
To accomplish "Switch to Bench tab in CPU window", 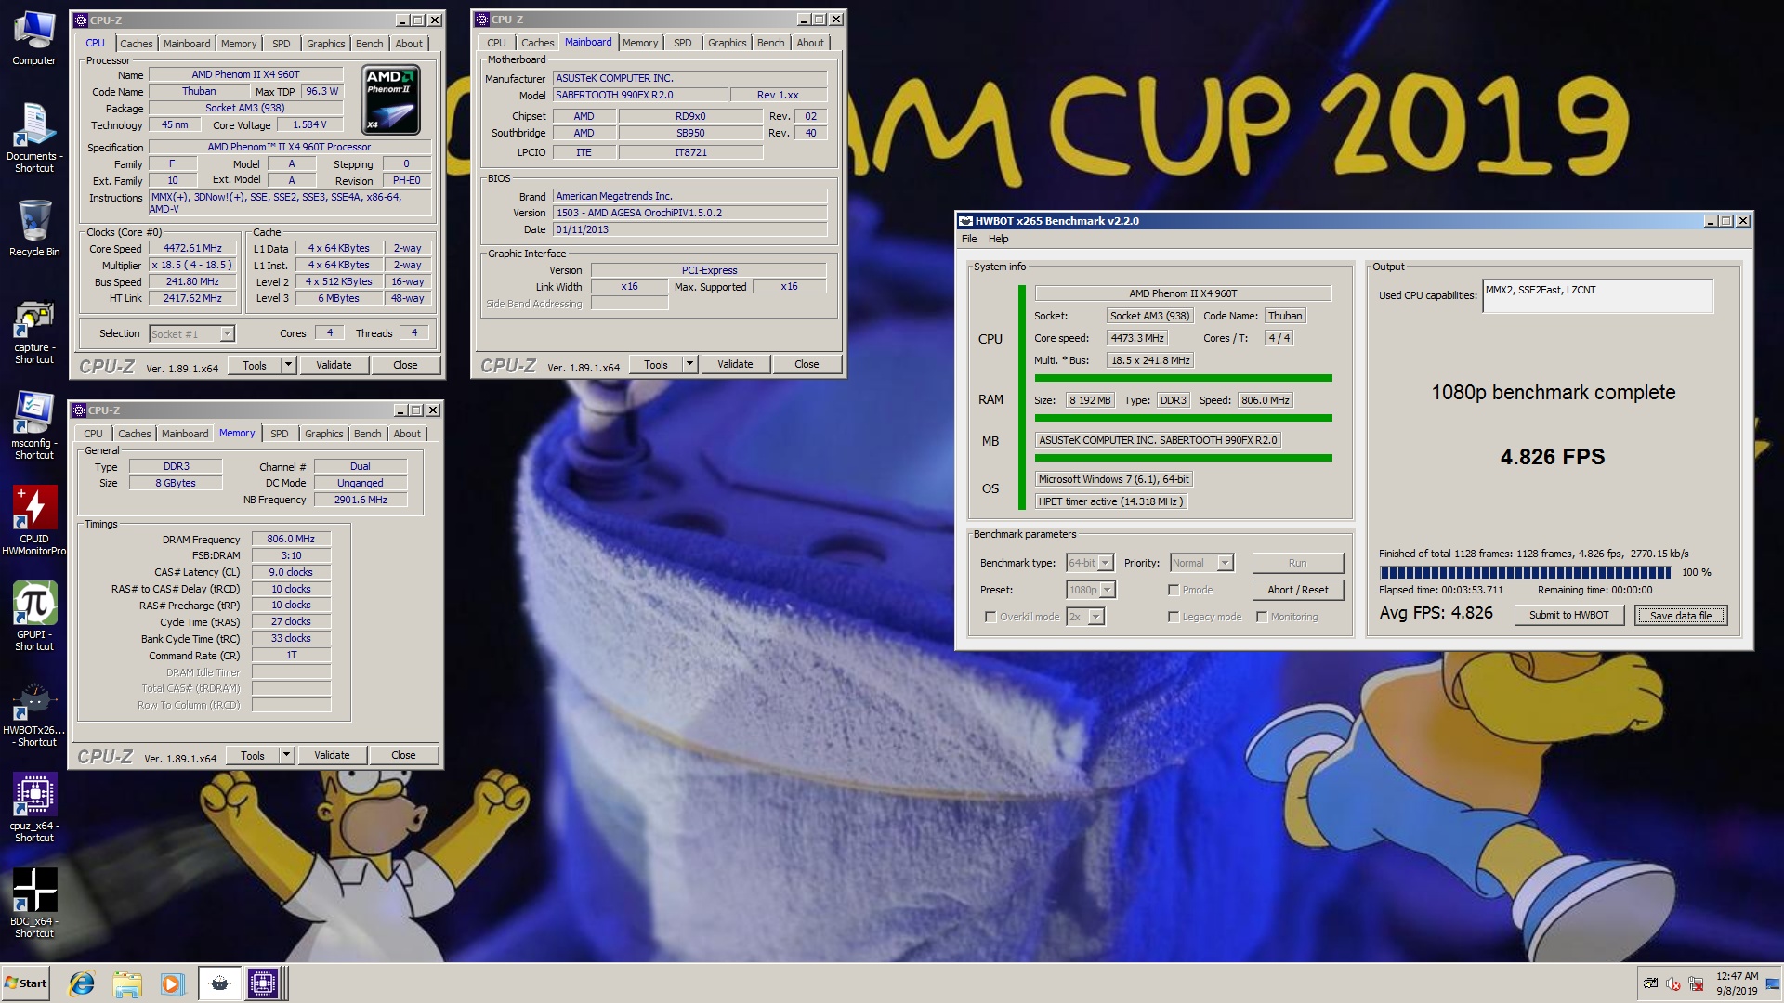I will point(369,44).
